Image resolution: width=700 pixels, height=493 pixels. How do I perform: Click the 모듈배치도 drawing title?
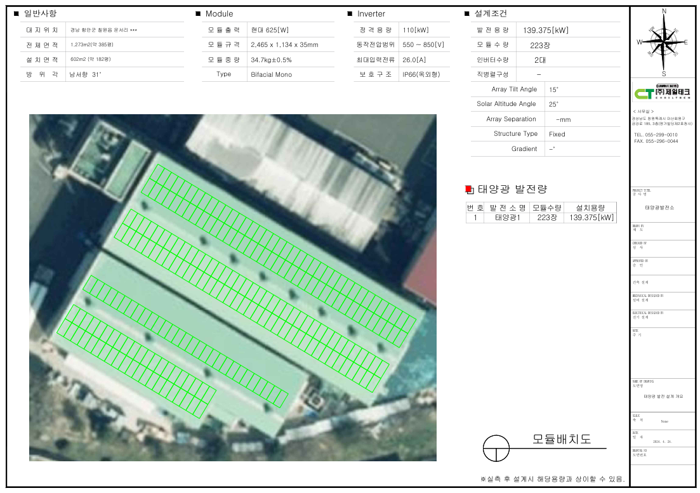561,439
